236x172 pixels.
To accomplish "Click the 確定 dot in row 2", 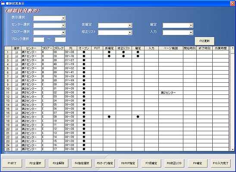I will pos(138,56).
